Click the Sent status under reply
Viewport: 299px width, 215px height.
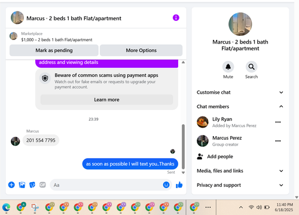[x=171, y=173]
